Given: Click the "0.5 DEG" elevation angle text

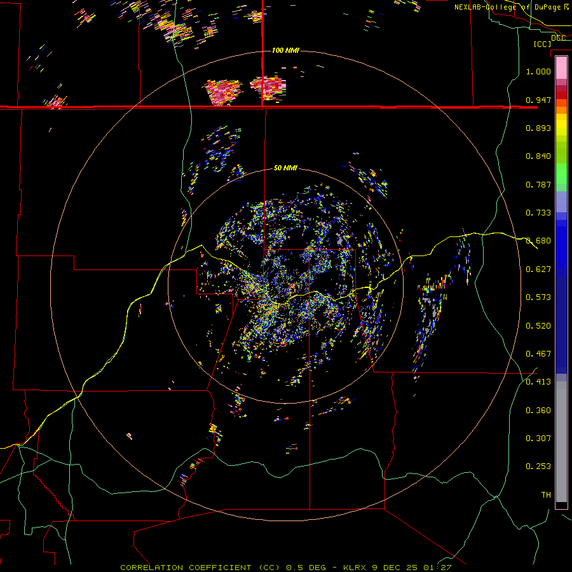Looking at the screenshot, I should [x=307, y=568].
